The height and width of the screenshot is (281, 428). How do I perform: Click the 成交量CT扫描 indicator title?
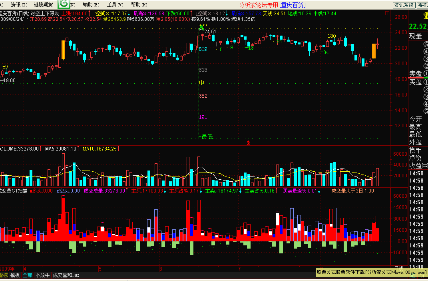(14, 191)
